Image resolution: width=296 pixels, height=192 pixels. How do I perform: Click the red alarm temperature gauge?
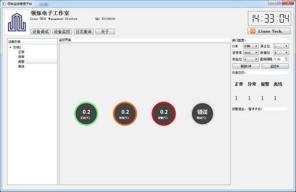[164, 114]
